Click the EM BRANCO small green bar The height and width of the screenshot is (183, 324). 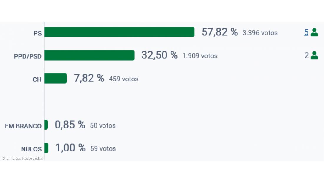(x=46, y=125)
